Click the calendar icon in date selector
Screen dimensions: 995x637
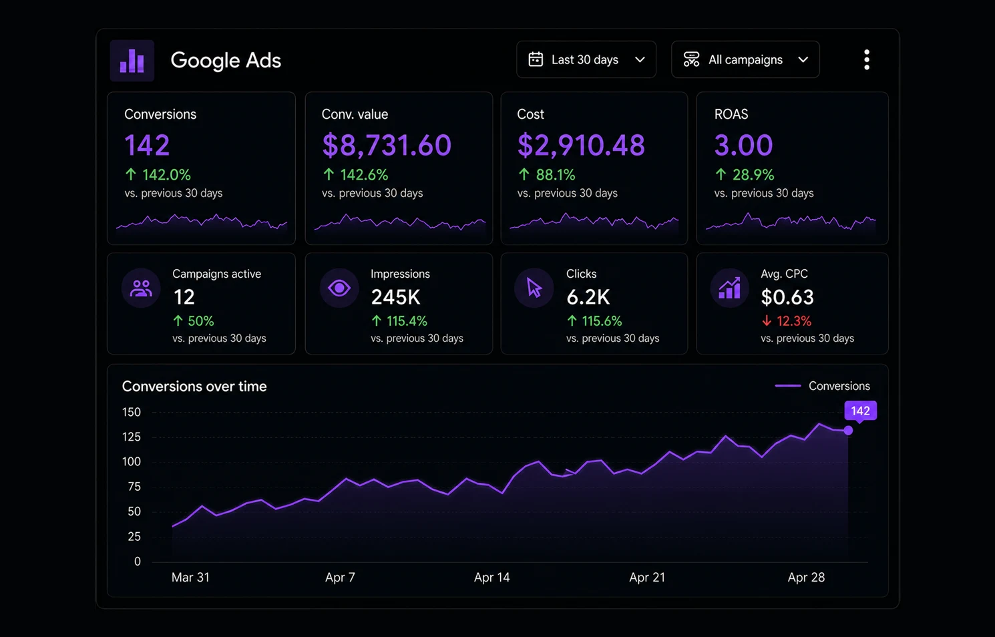(536, 59)
